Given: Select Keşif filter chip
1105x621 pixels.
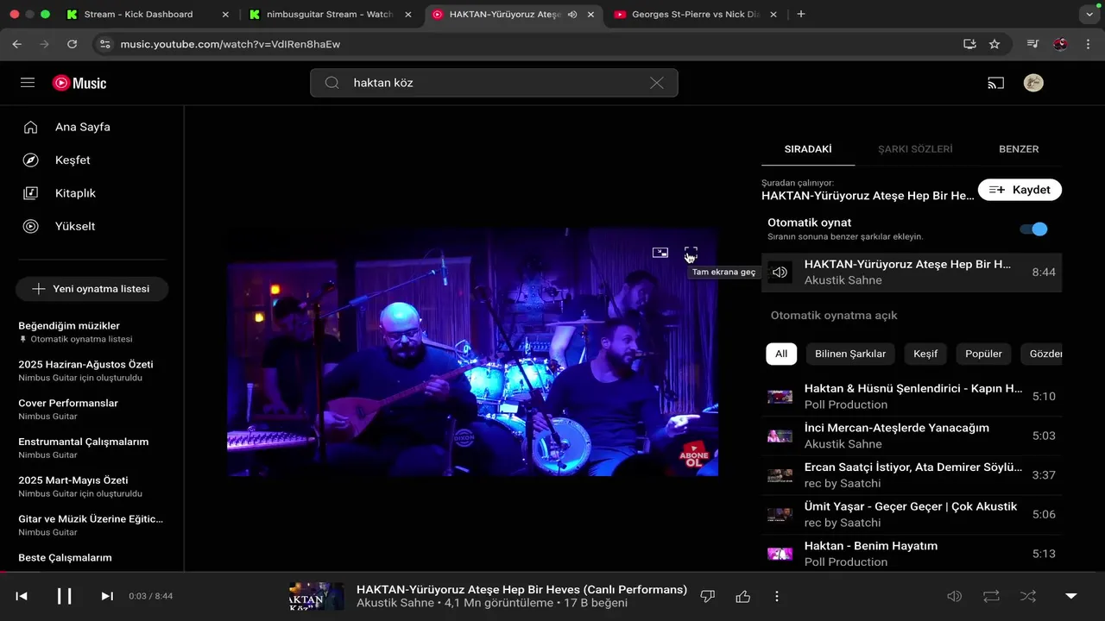Looking at the screenshot, I should point(925,354).
